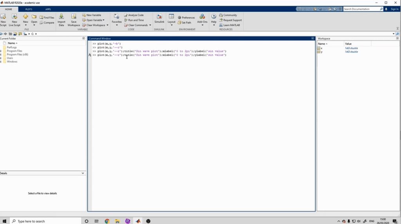Click the Save Workspace icon
Screen dimensions: 401x224
pyautogui.click(x=74, y=17)
